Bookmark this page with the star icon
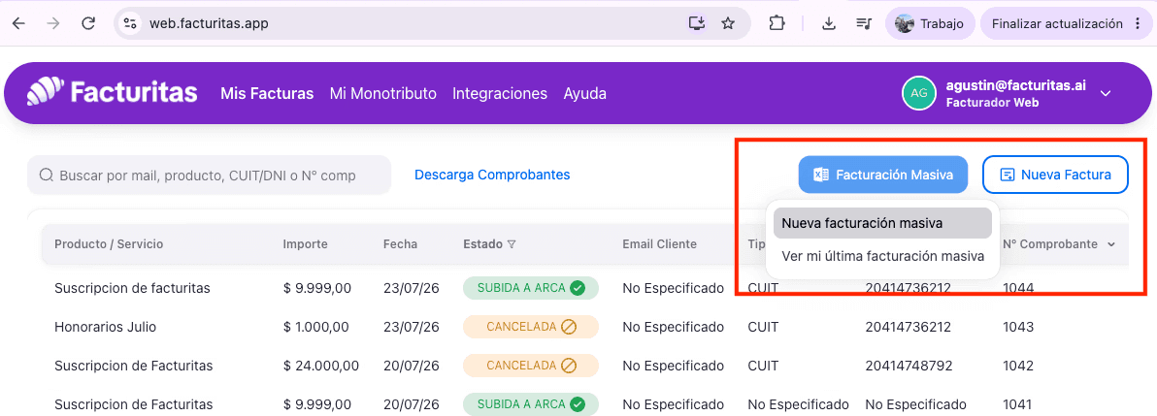 tap(728, 23)
